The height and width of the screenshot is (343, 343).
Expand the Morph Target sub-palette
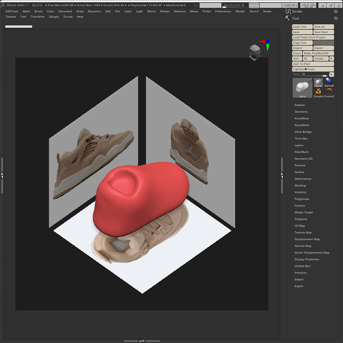[x=303, y=212]
